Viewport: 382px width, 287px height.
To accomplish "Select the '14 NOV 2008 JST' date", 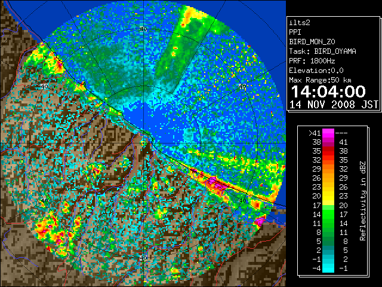I will 334,105.
